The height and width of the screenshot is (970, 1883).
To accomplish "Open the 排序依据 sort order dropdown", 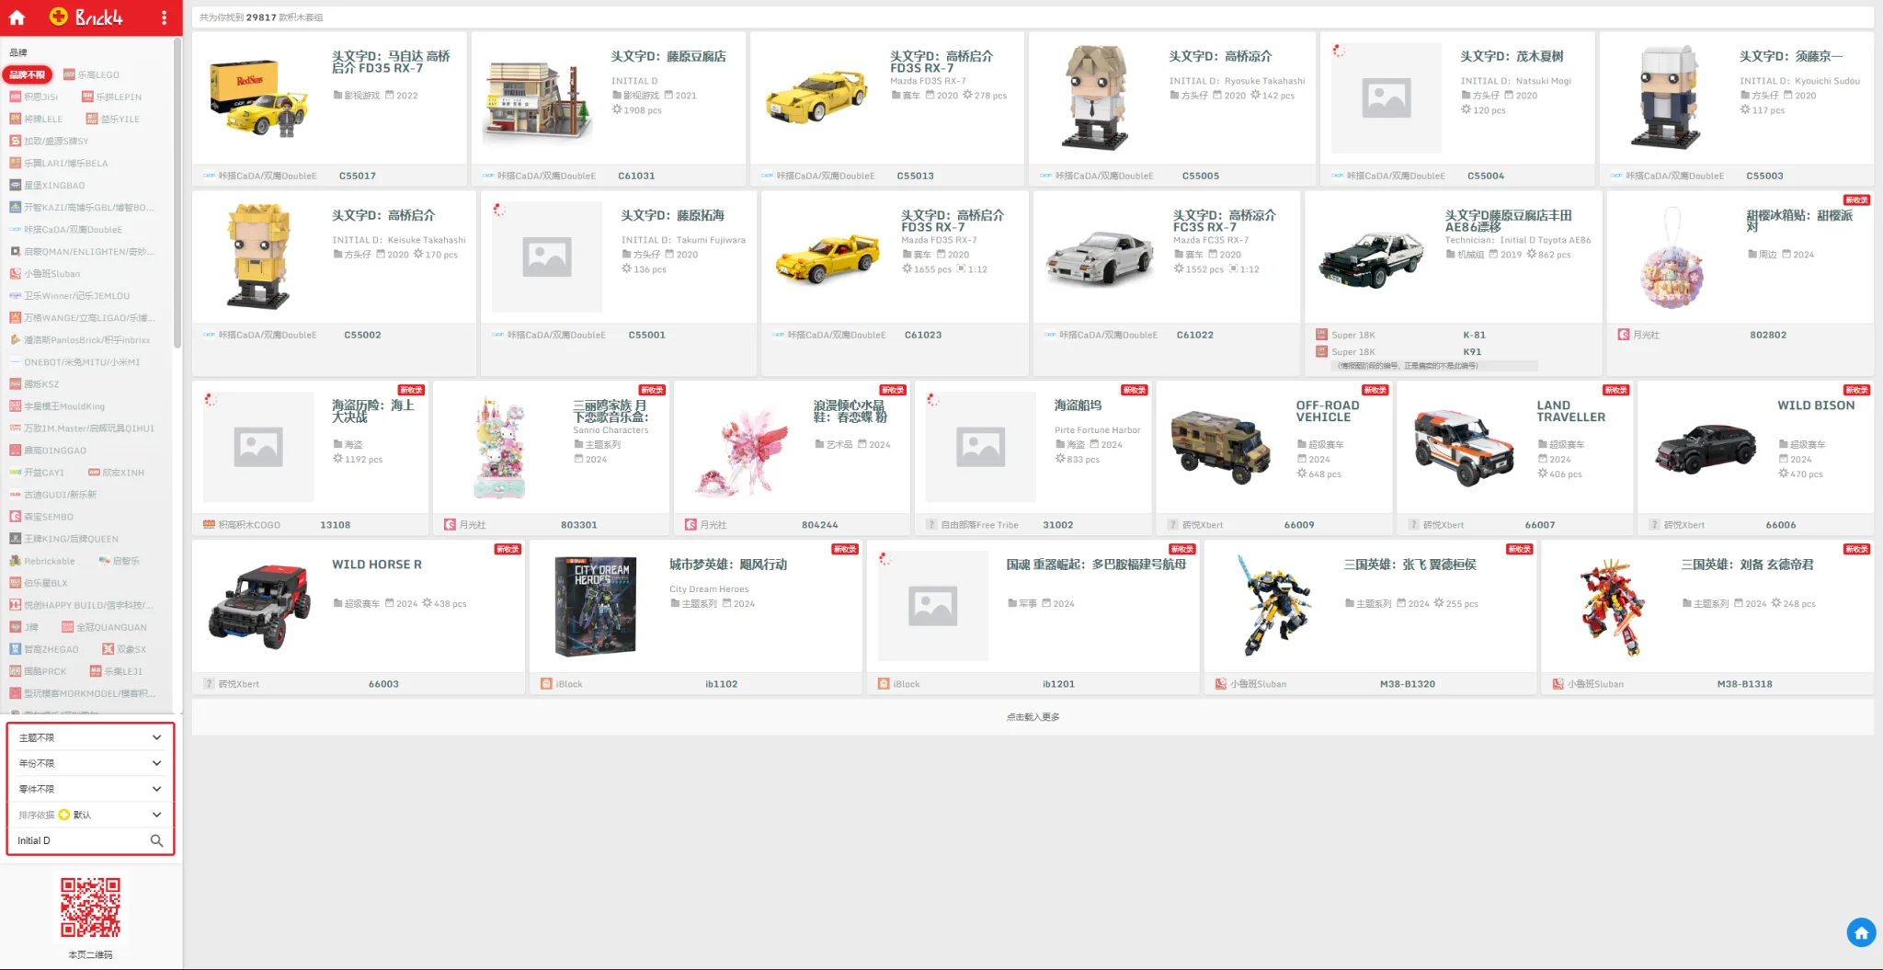I will [x=90, y=815].
